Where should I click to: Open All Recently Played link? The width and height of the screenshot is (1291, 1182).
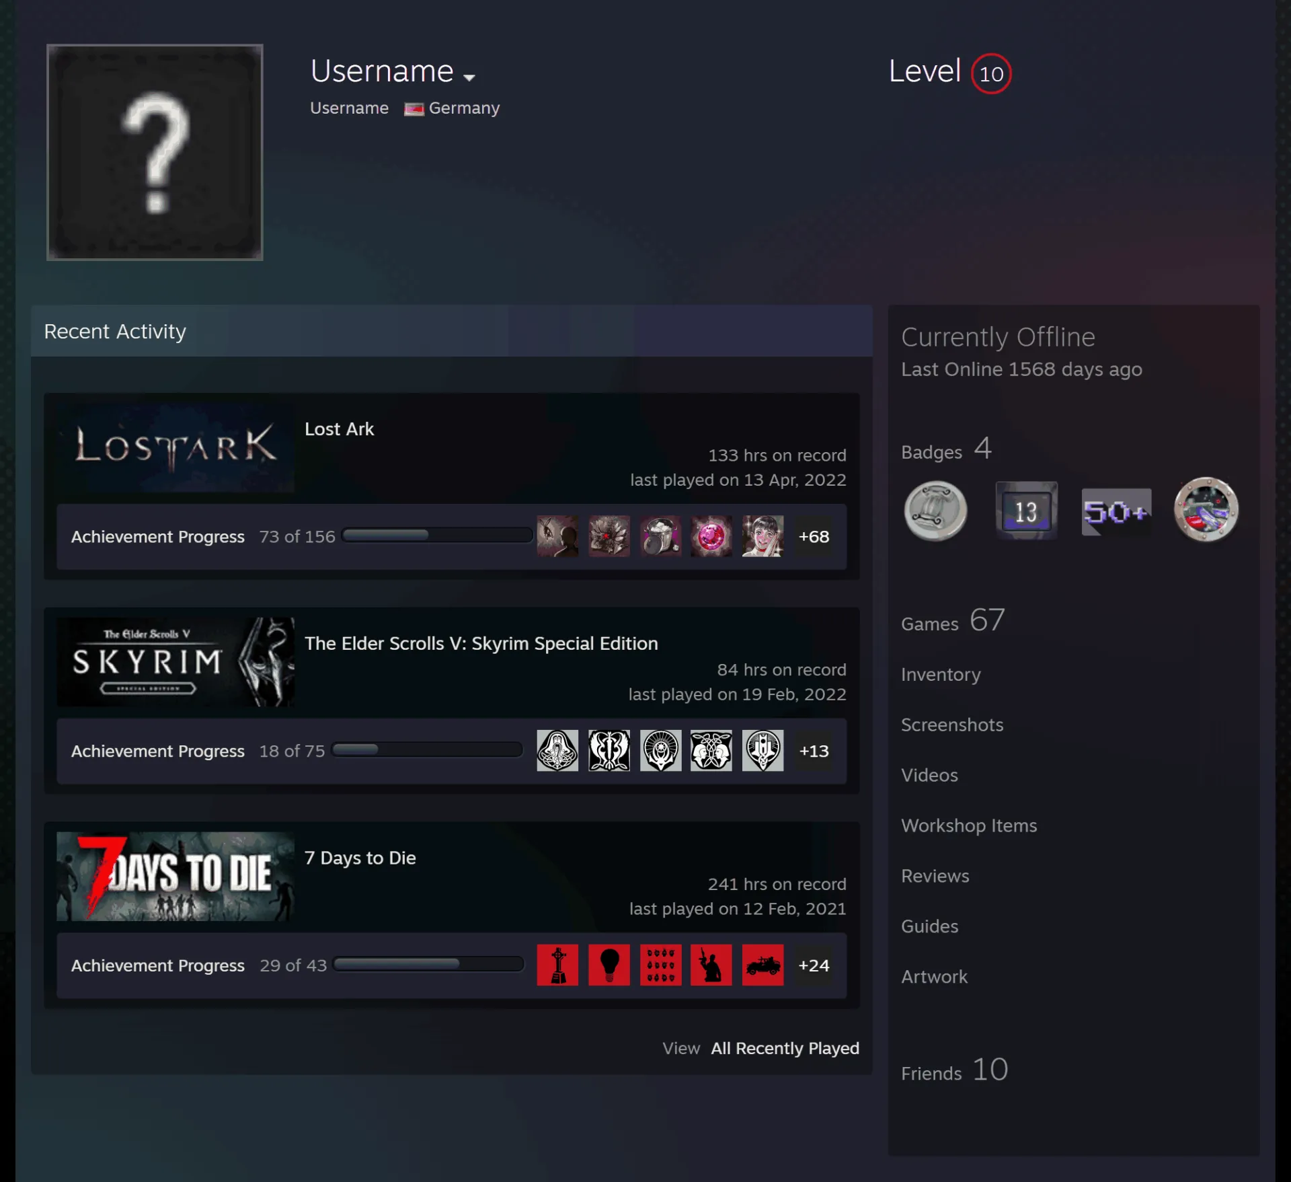coord(785,1048)
